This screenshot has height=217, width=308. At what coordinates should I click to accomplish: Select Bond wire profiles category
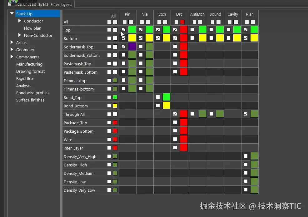click(x=33, y=93)
